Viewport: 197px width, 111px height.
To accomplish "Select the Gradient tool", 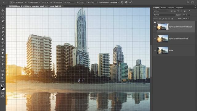I will pos(3,50).
